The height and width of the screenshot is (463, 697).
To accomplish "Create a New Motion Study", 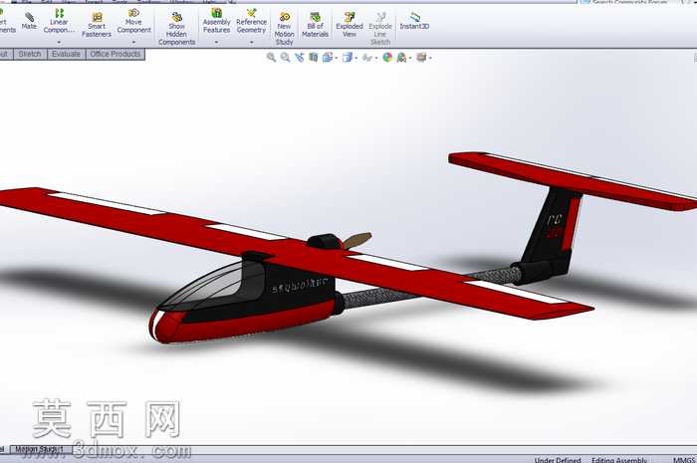I will click(x=284, y=29).
